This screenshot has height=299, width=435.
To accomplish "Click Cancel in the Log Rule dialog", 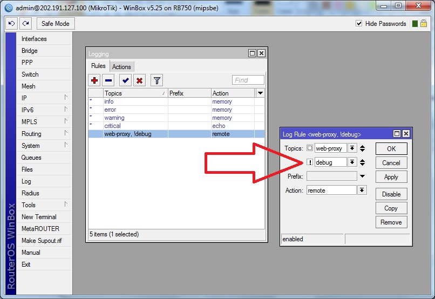I will coord(391,163).
